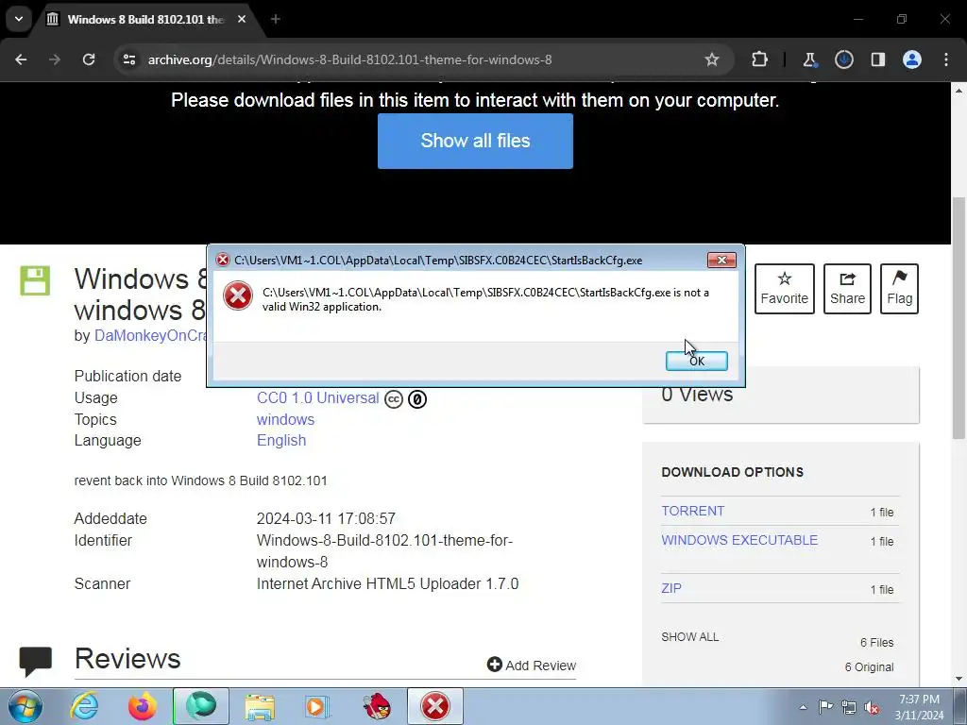Open a new browser tab
Screen dimensions: 967x725
click(275, 19)
